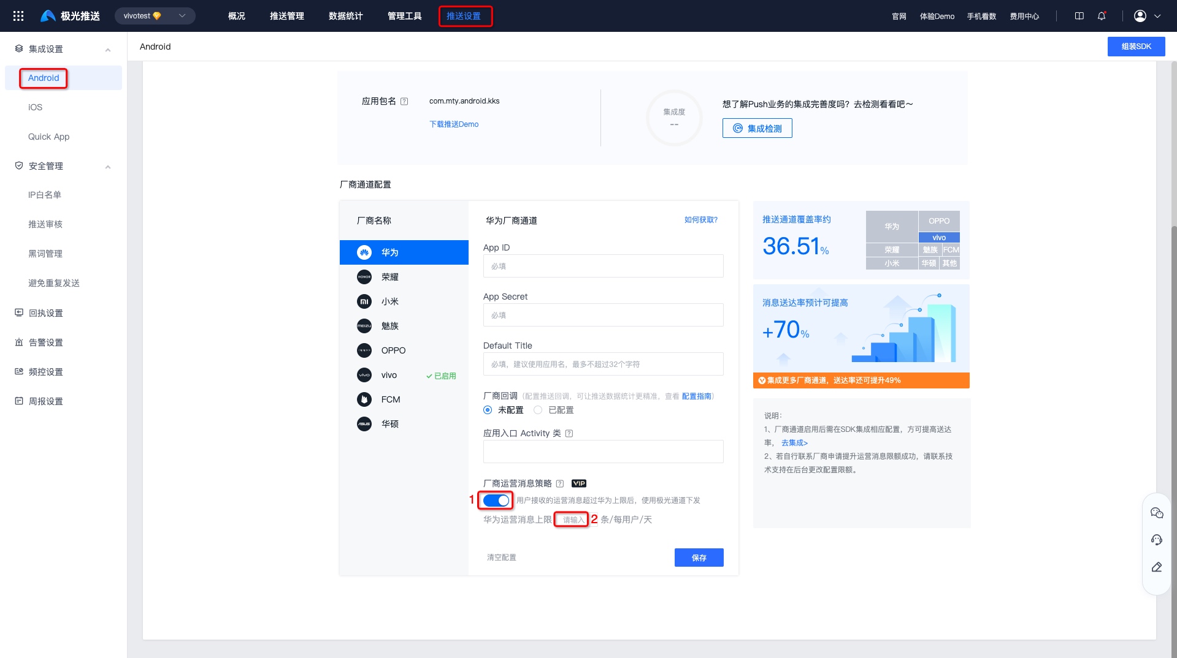Open the WeChat chat floating icon
The image size is (1177, 658).
click(x=1157, y=513)
